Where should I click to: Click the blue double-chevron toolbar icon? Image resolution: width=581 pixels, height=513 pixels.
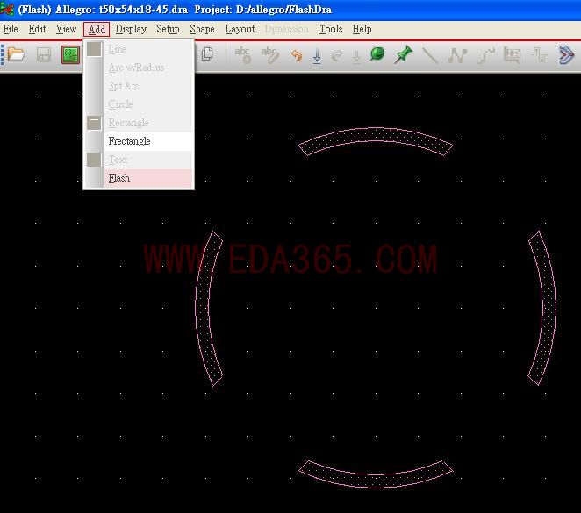pyautogui.click(x=566, y=55)
